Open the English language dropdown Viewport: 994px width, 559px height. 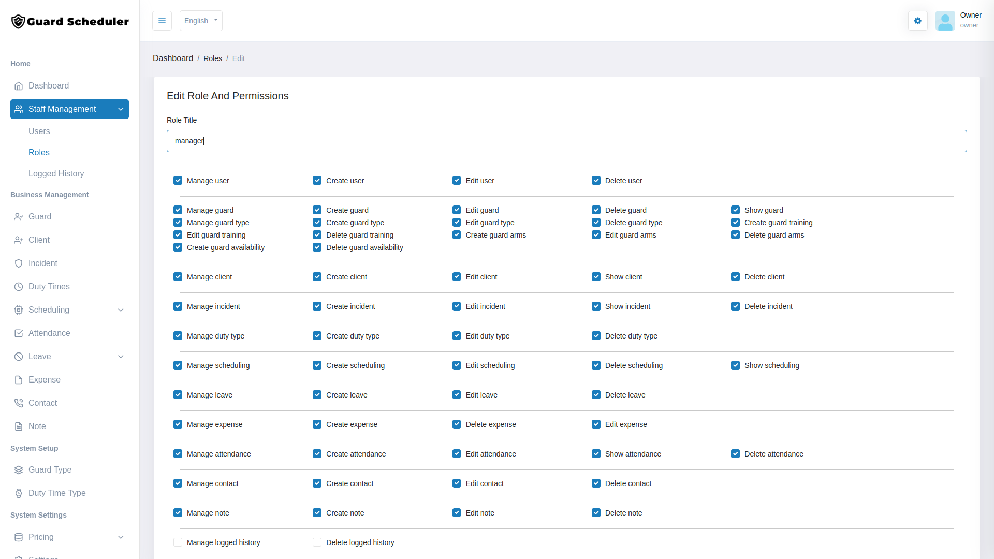(x=200, y=21)
